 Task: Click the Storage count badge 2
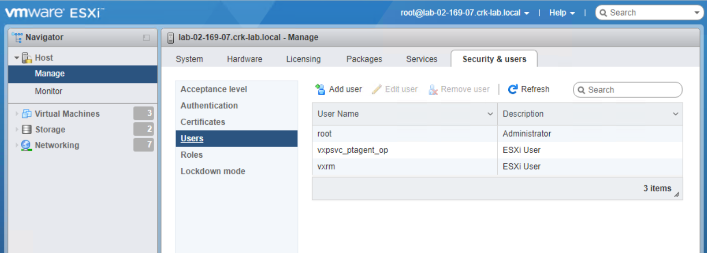144,129
